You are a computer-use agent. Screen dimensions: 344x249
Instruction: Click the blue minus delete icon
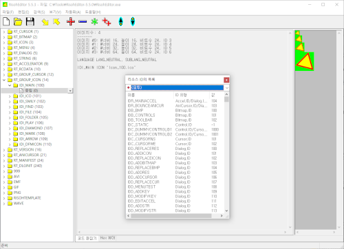coord(83,21)
